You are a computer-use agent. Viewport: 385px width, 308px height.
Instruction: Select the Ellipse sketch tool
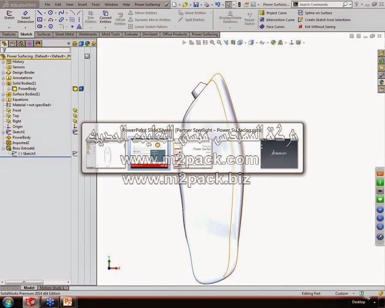click(61, 19)
